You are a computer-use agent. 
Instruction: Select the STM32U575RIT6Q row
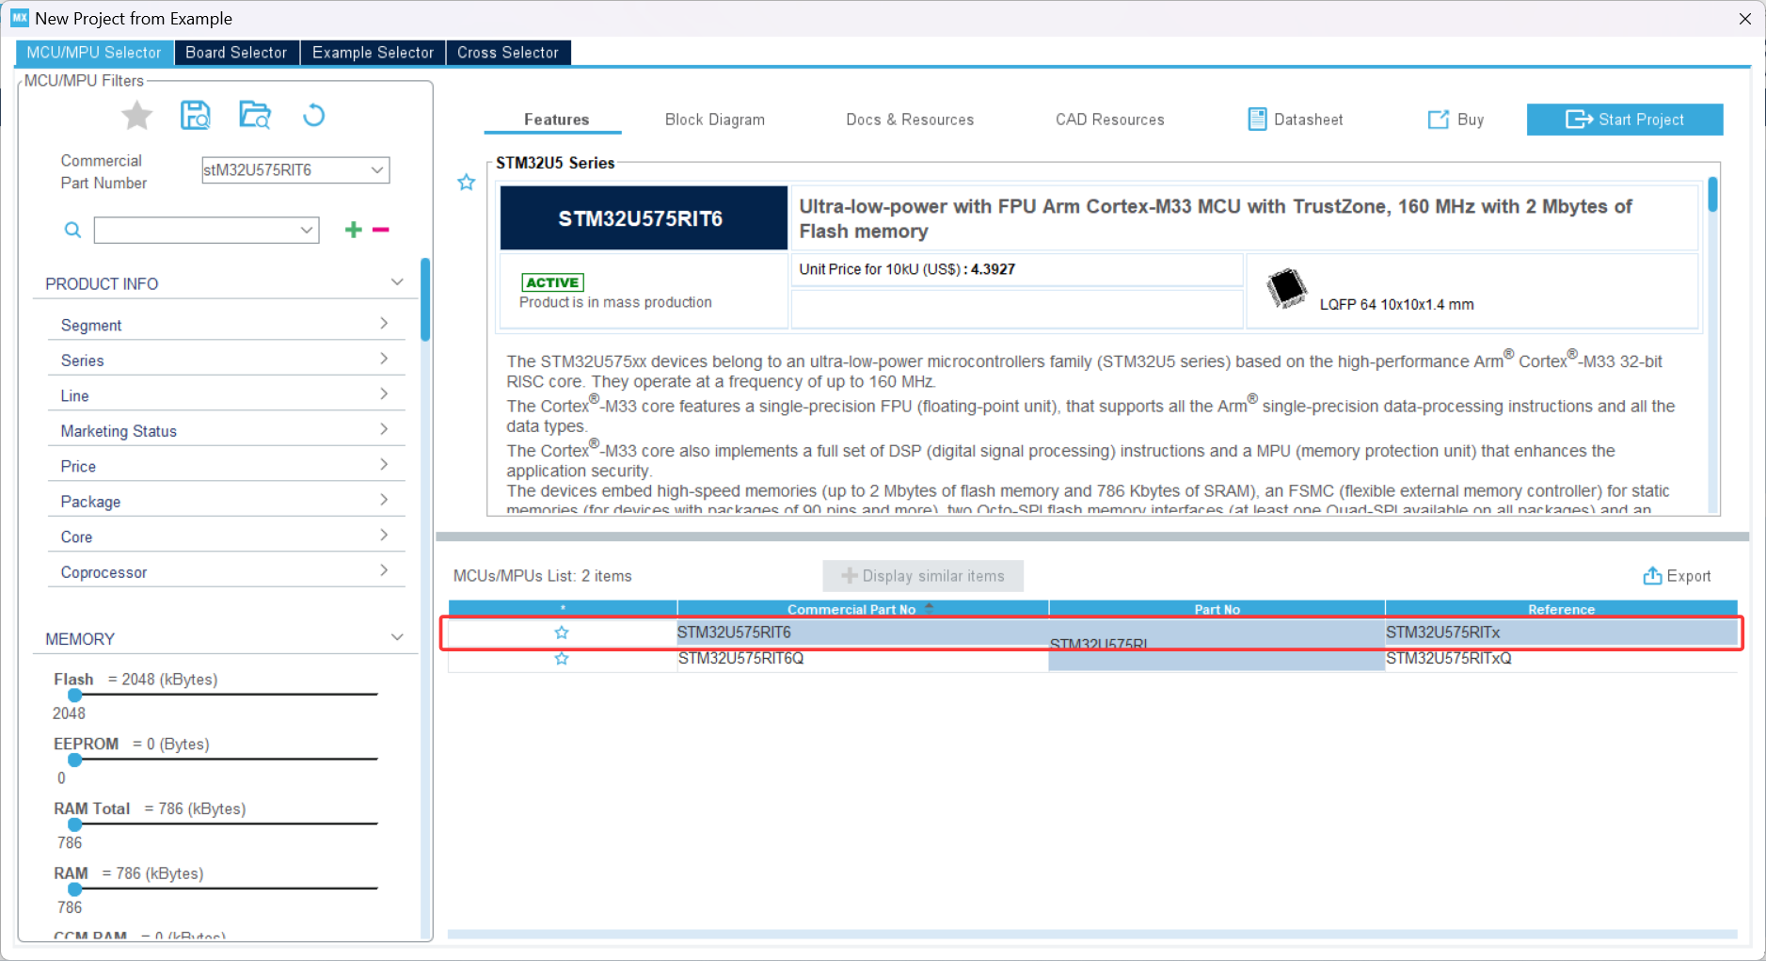point(1092,659)
